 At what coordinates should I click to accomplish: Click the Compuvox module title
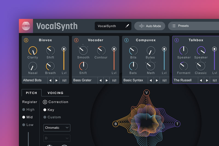click(146, 40)
